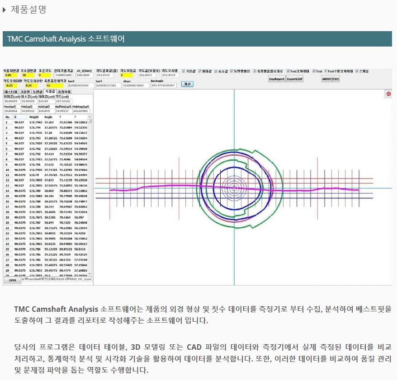Click the data table vertical scrollbar thumb

(x=90, y=121)
